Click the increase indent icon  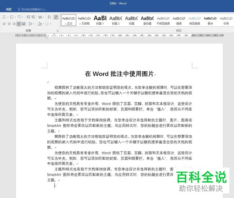tap(33, 17)
